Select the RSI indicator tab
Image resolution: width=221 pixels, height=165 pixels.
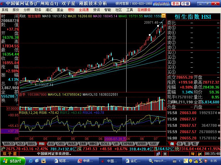pos(42,144)
